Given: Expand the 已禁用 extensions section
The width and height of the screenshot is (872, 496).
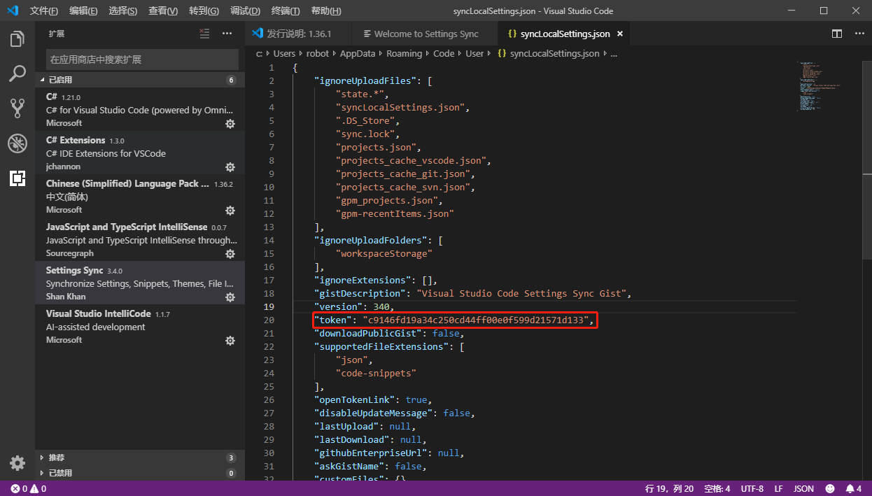Looking at the screenshot, I should pos(60,473).
